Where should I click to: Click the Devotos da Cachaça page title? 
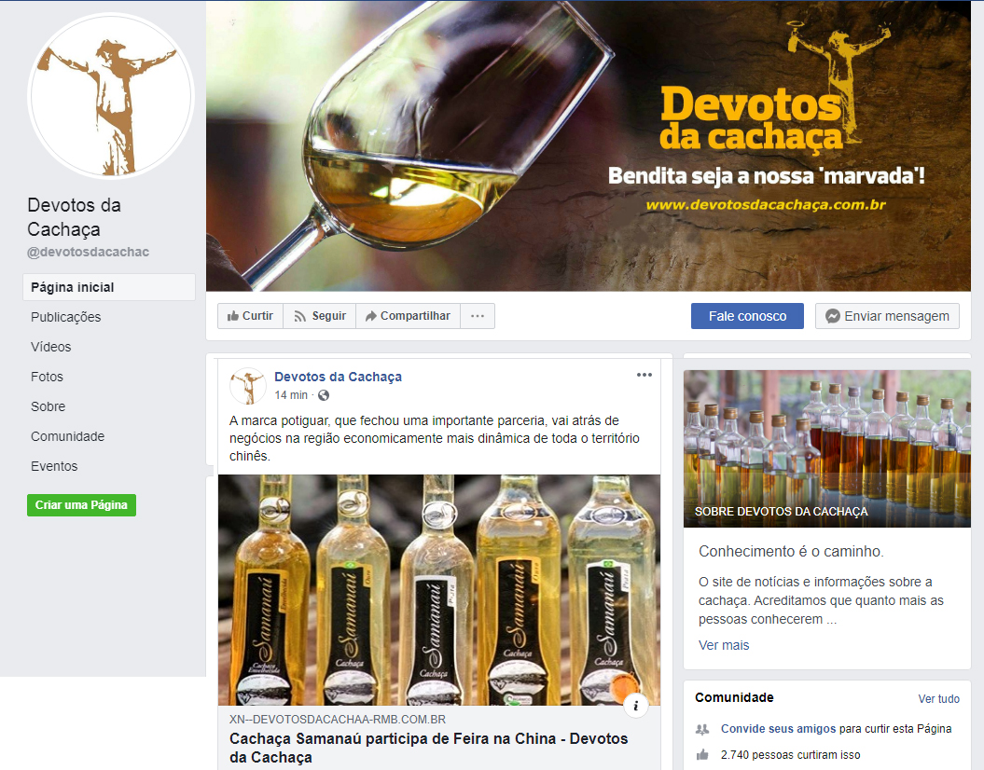74,217
